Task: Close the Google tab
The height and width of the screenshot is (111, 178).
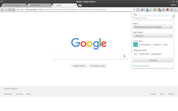Action: coord(75,5)
